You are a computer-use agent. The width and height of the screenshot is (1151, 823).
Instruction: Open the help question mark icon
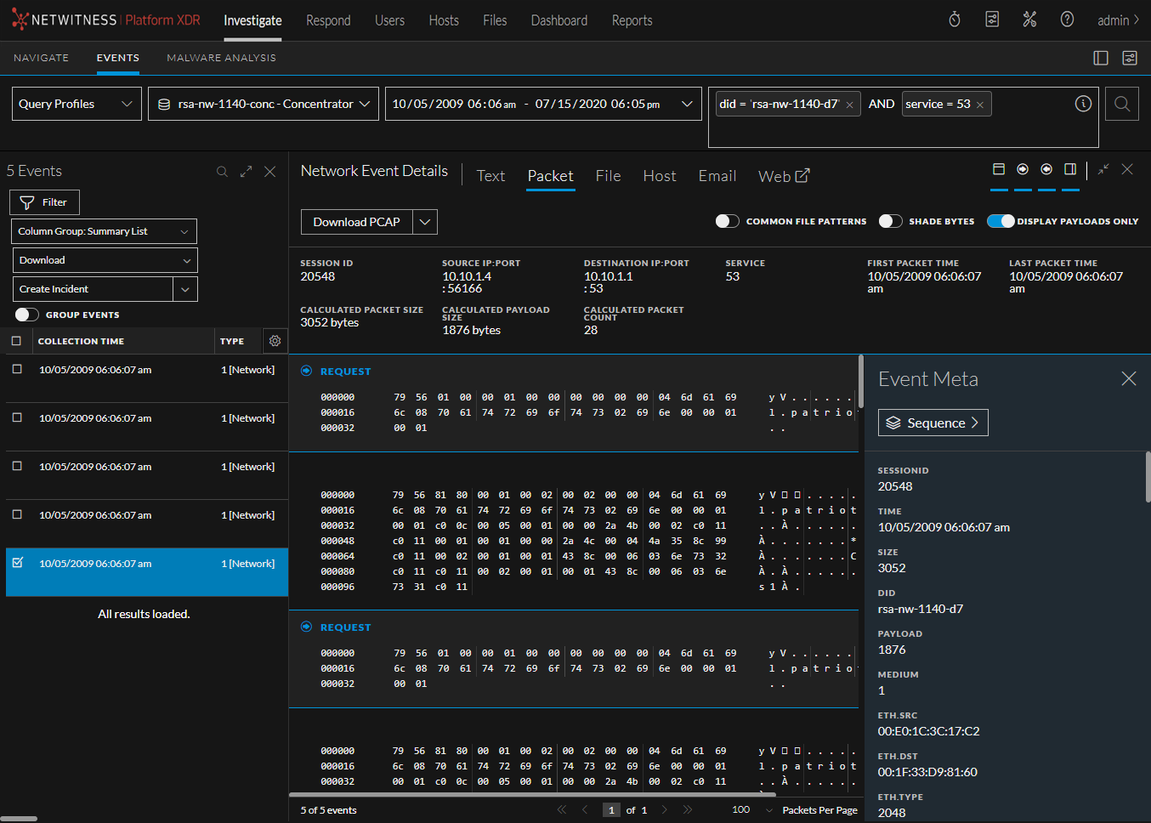point(1067,20)
